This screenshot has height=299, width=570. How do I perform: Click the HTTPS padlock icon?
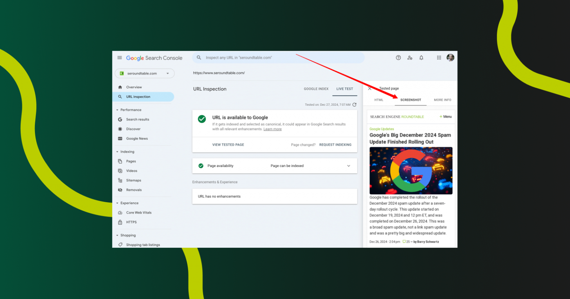(120, 222)
